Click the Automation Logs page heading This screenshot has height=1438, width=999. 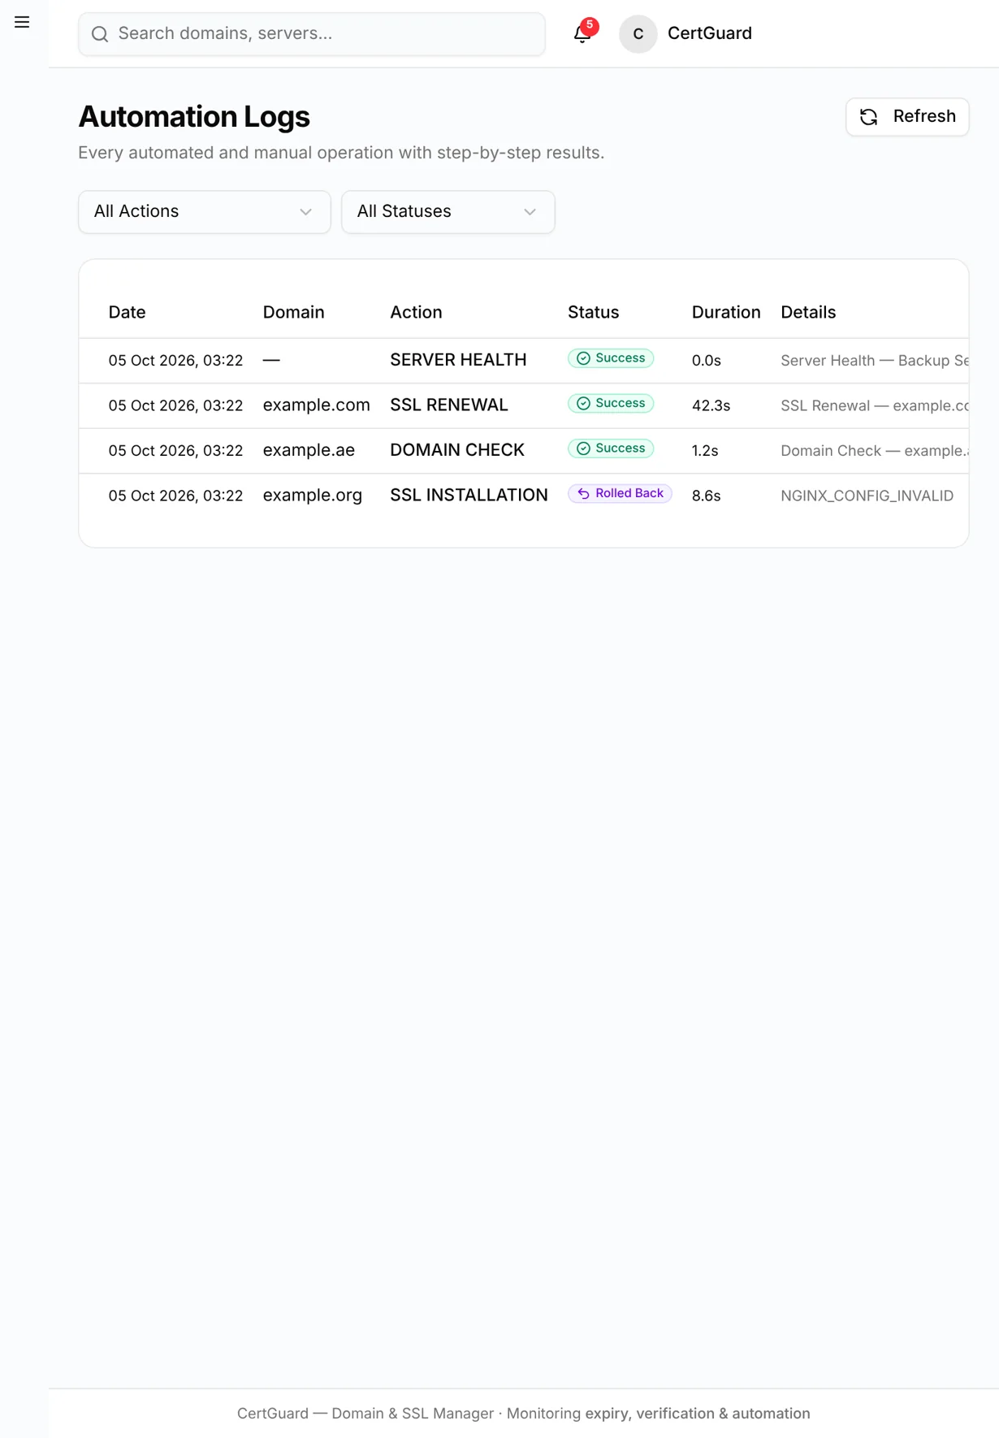click(194, 117)
